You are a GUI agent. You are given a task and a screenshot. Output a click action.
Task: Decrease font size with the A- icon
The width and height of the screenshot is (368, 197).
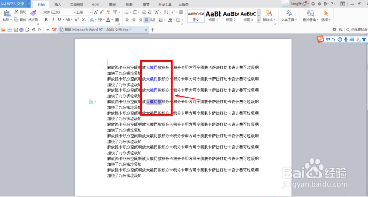coord(102,12)
